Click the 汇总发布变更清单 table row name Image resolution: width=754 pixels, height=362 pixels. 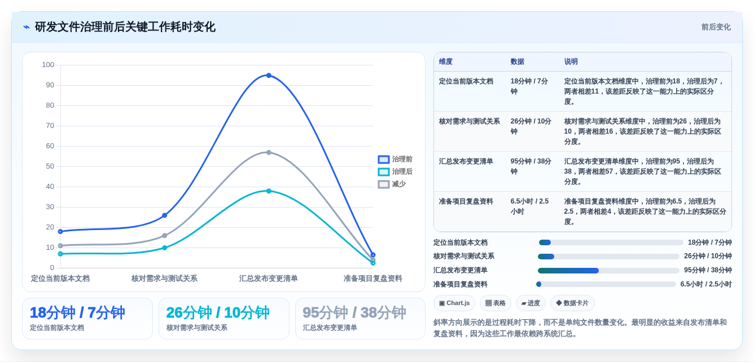[466, 161]
